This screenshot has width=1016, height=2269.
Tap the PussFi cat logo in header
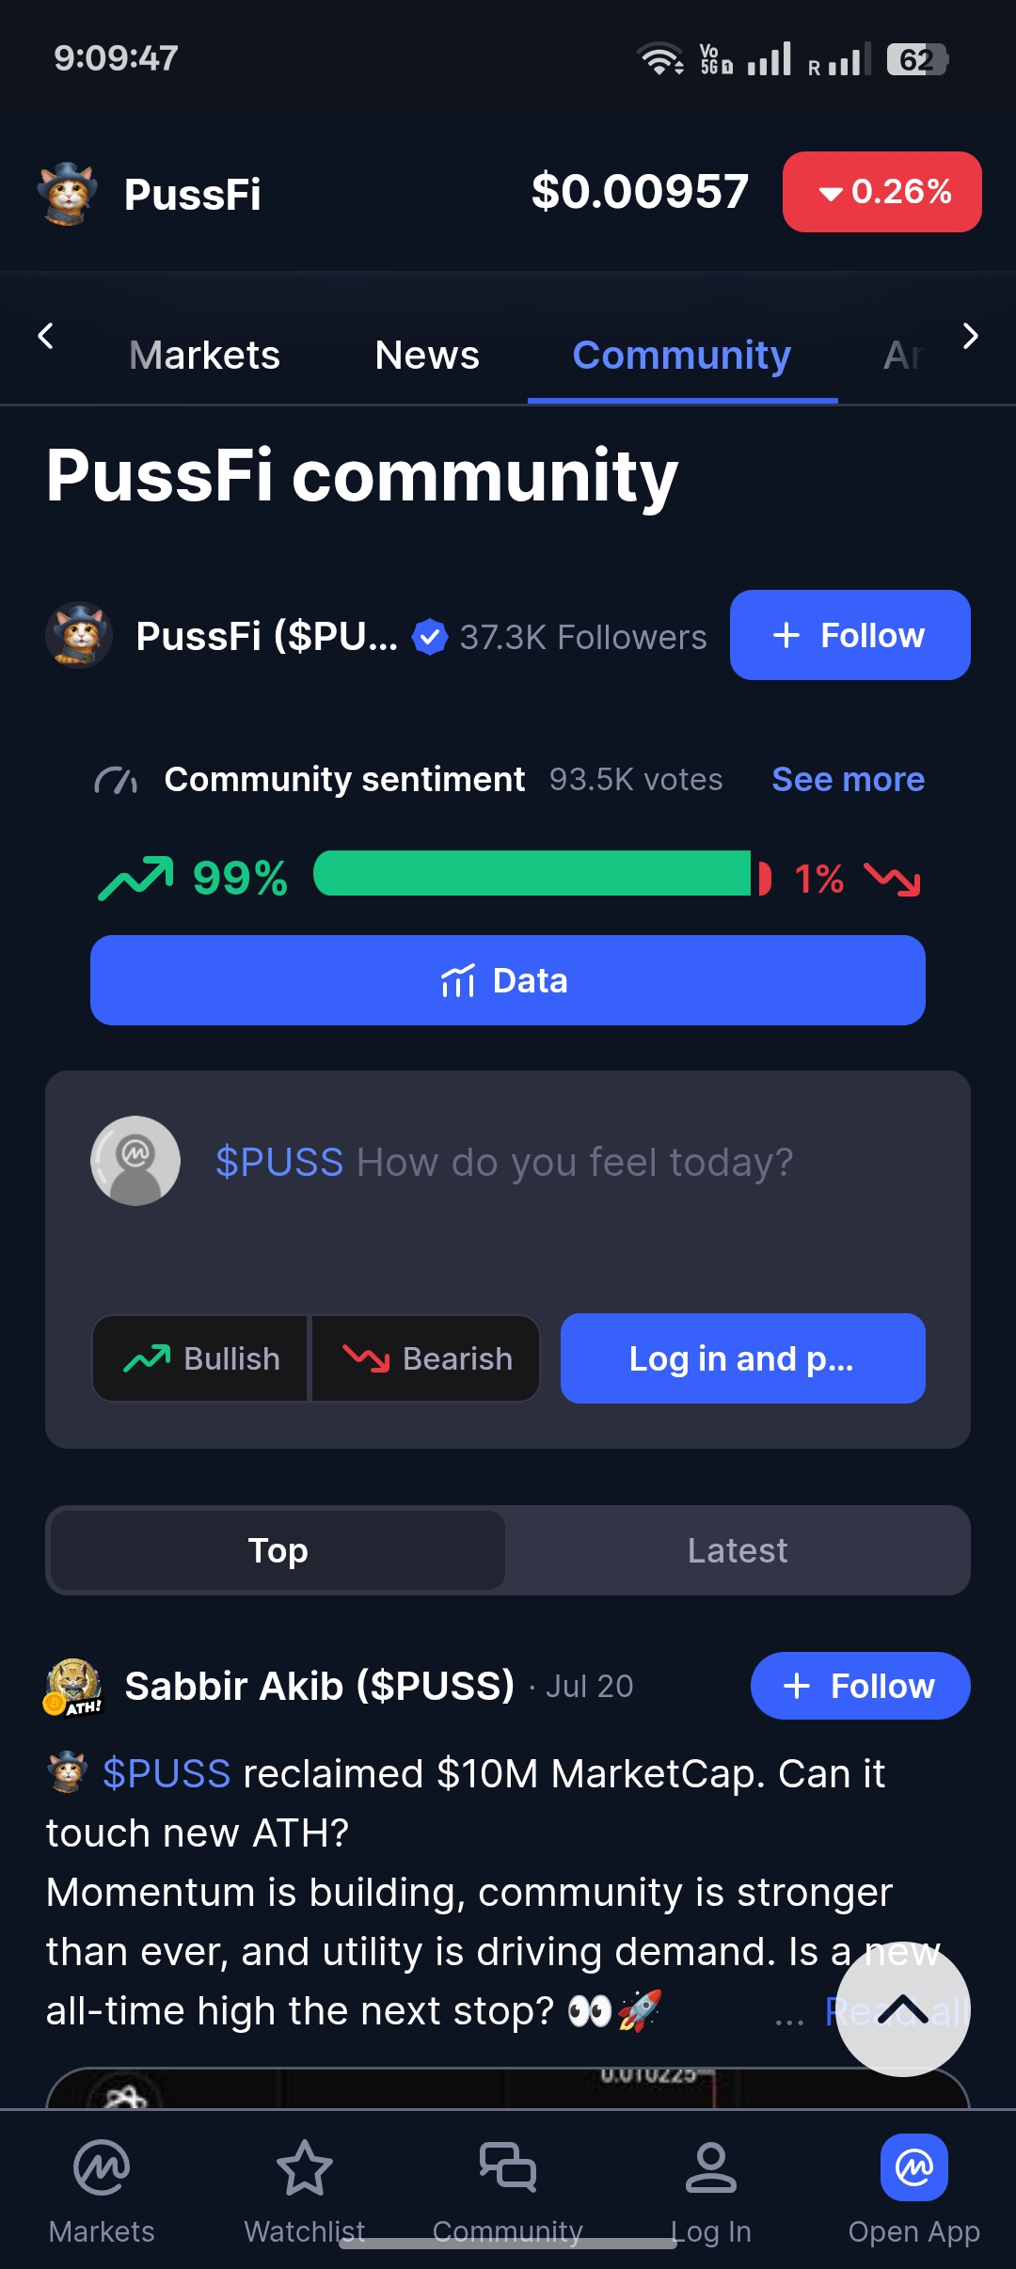pos(68,193)
